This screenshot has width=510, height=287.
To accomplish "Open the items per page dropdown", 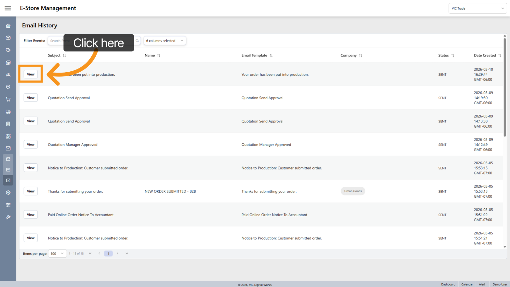I will 57,254.
